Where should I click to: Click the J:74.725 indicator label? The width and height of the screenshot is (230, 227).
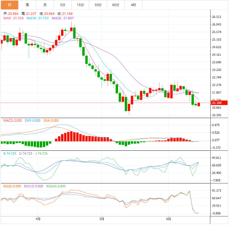coord(42,153)
